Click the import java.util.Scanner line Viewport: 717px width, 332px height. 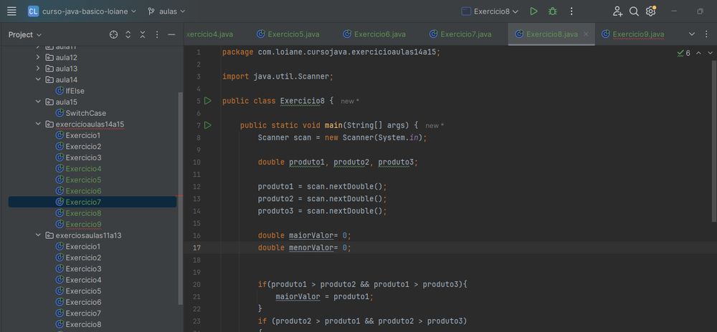pyautogui.click(x=277, y=77)
